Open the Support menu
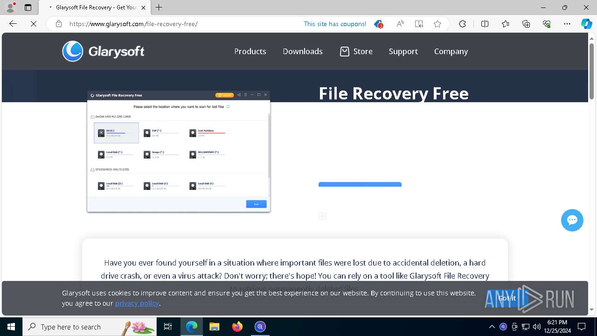Viewport: 597px width, 336px height. [x=403, y=51]
